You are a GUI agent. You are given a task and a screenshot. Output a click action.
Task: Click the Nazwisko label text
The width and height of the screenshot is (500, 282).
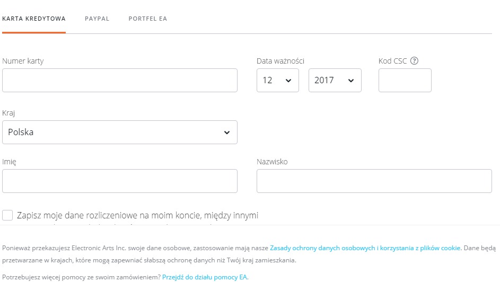pyautogui.click(x=272, y=162)
